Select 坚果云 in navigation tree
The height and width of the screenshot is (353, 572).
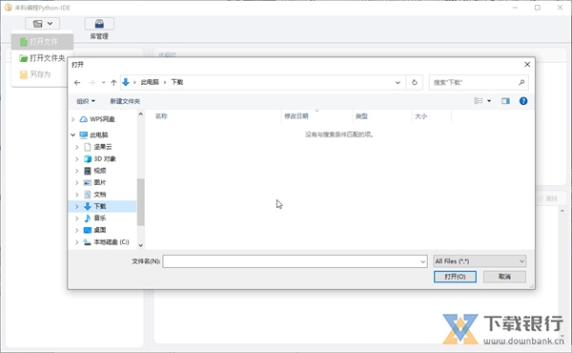103,147
